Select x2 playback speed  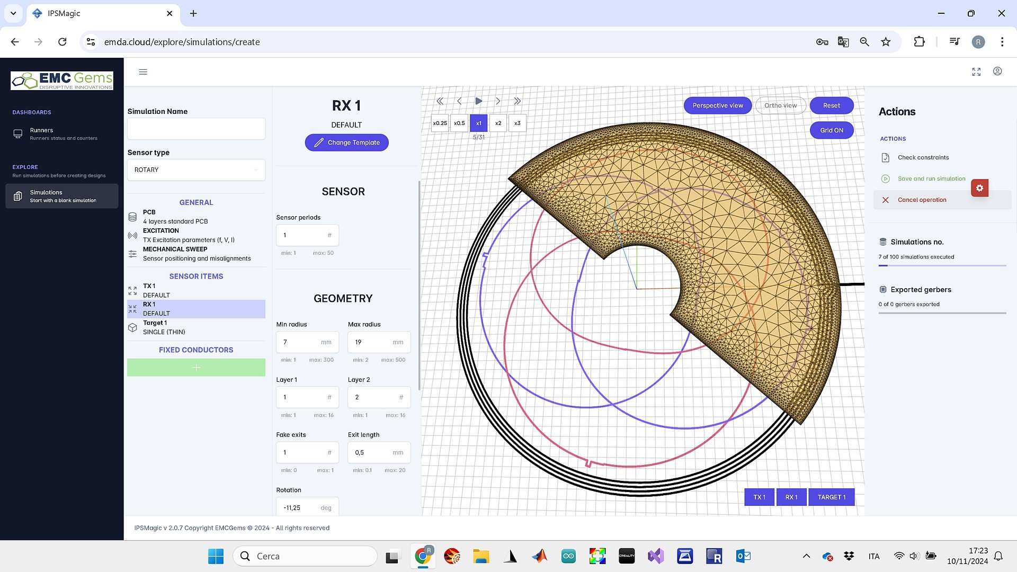(x=498, y=123)
